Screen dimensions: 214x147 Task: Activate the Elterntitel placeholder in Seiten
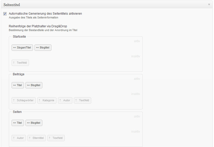pyautogui.click(x=37, y=138)
